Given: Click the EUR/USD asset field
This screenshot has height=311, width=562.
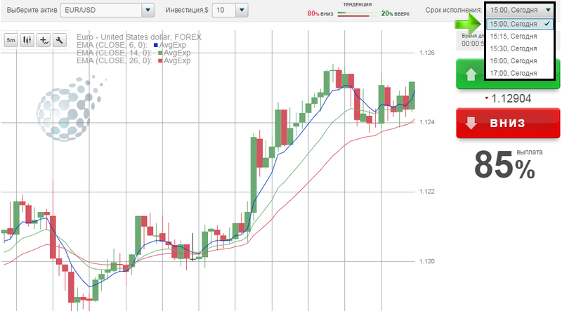Looking at the screenshot, I should pos(100,11).
